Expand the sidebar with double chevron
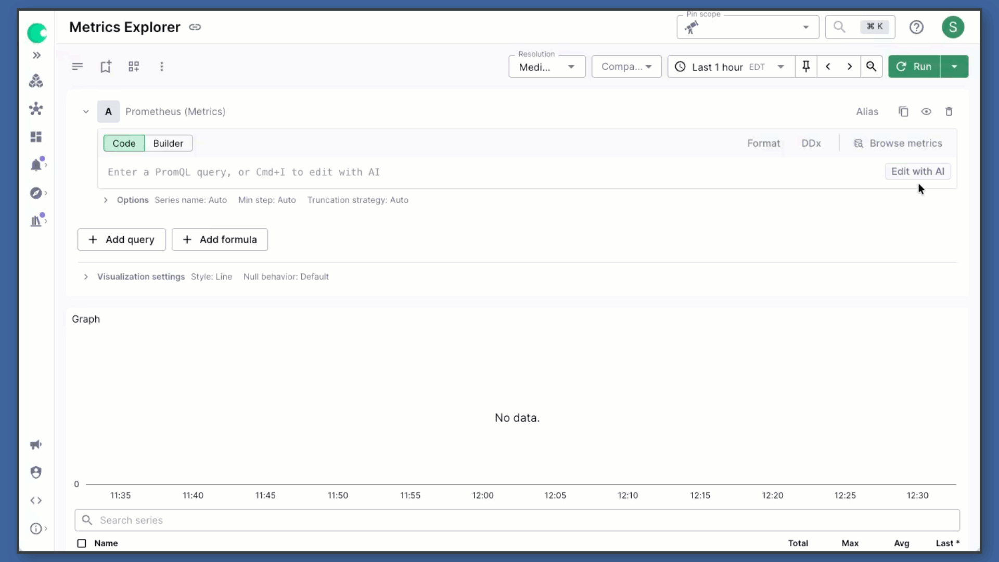This screenshot has width=999, height=562. pyautogui.click(x=36, y=55)
